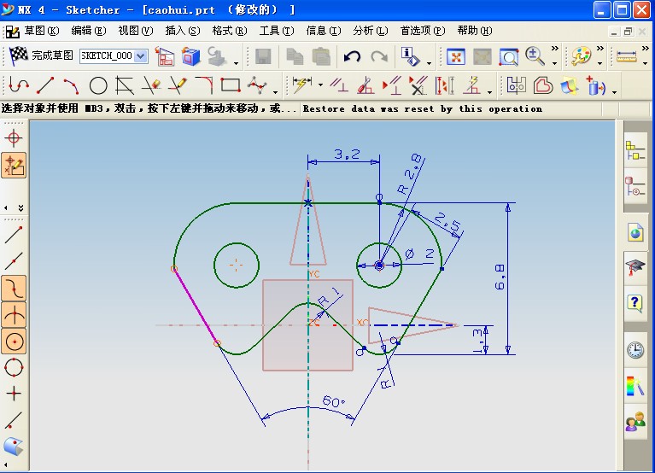Open the History clock resource tab
655x473 pixels.
(635, 349)
